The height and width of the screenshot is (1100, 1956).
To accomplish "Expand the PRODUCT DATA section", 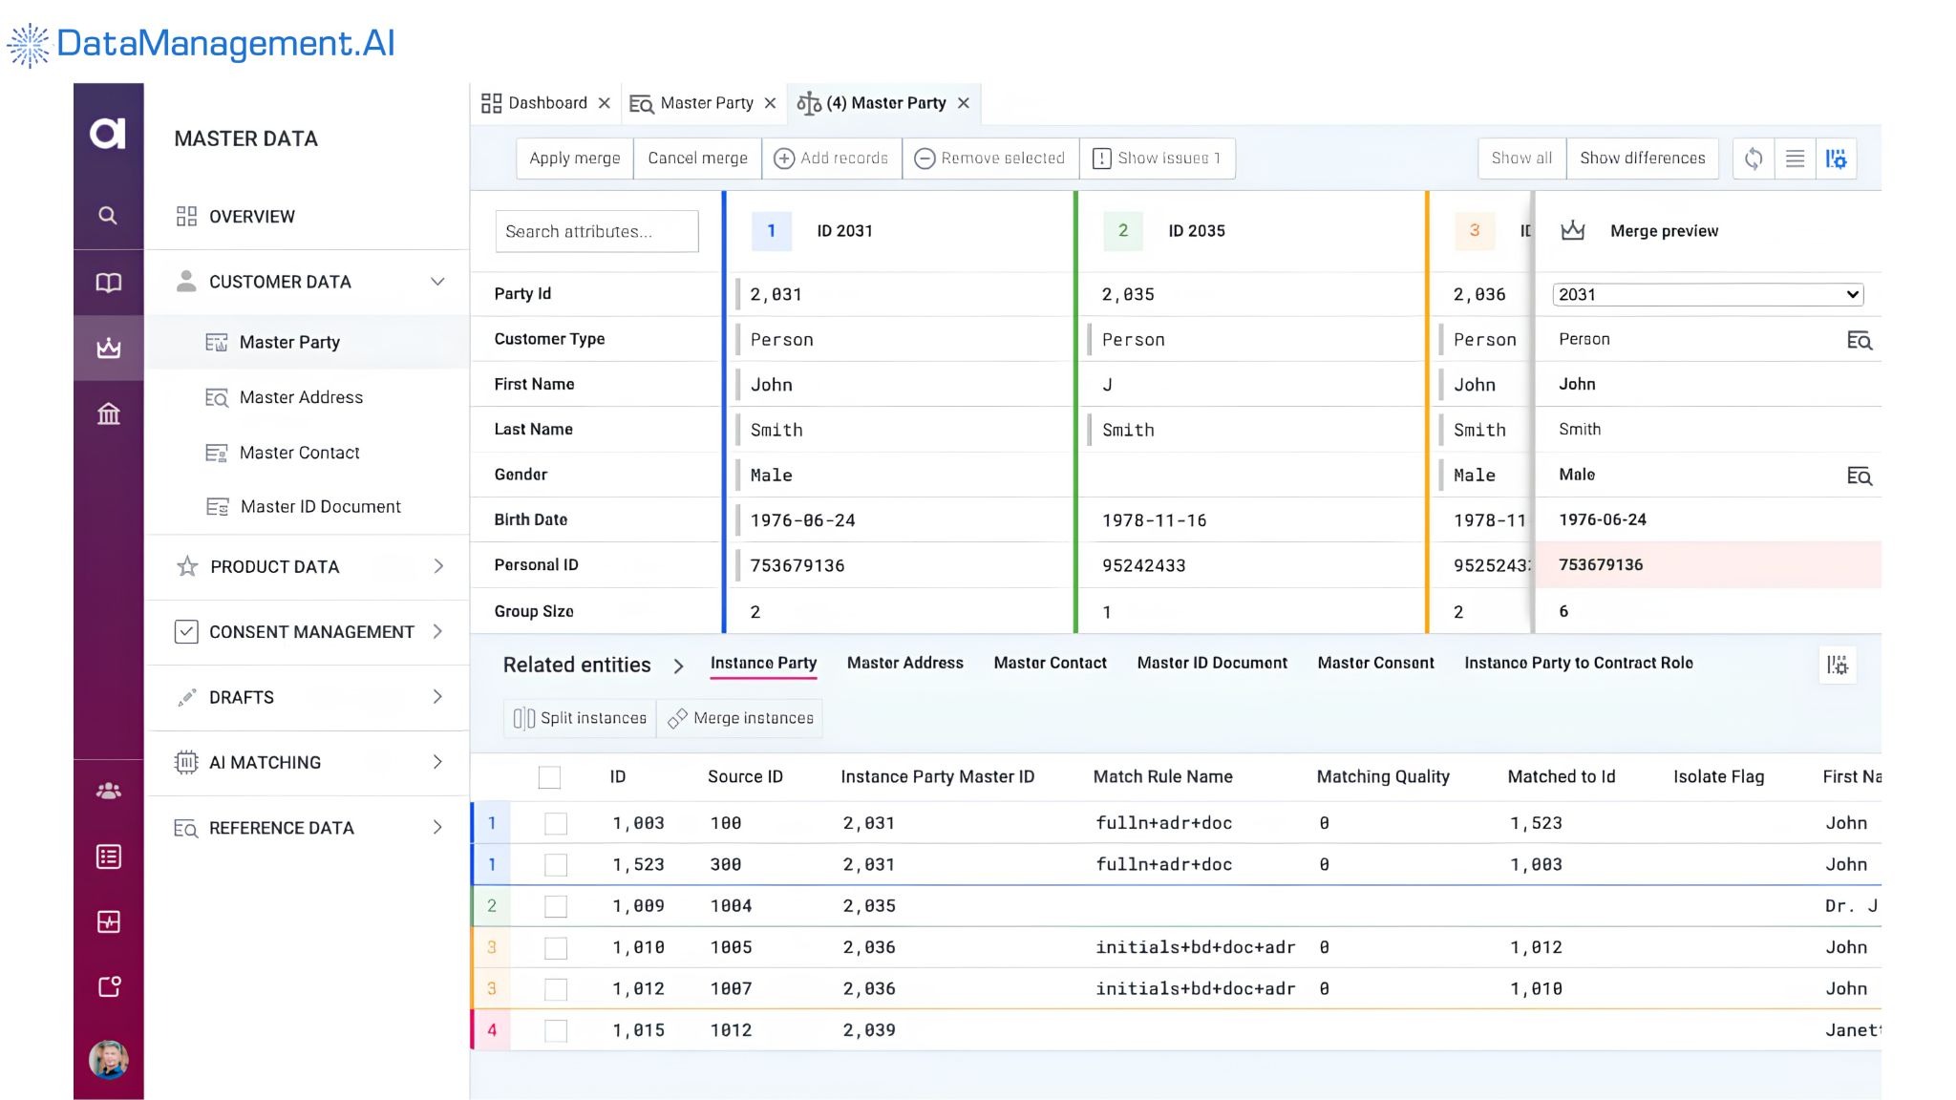I will pyautogui.click(x=438, y=566).
